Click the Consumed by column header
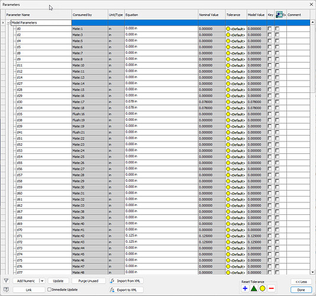 pyautogui.click(x=90, y=15)
